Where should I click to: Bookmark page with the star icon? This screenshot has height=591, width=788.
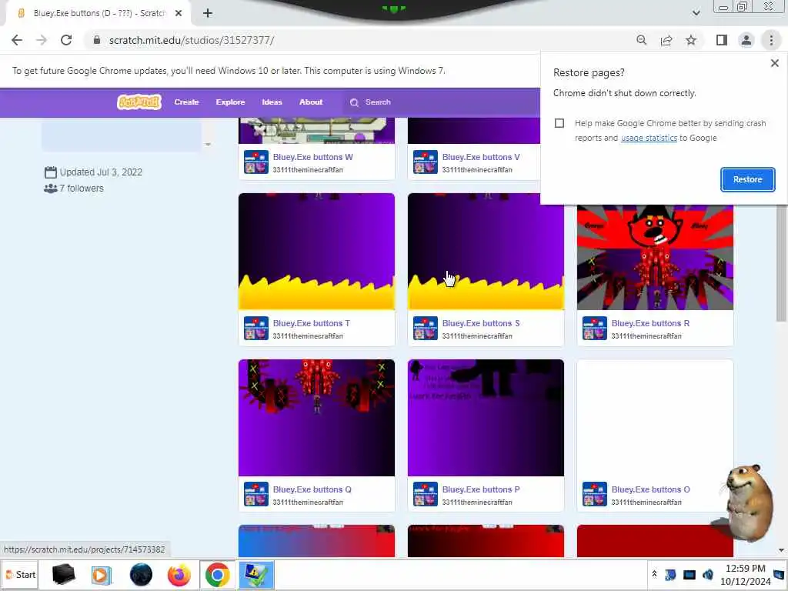(691, 40)
